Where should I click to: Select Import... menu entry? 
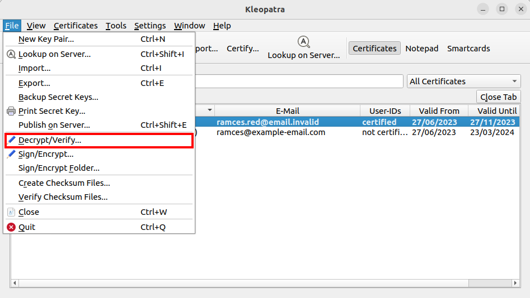point(99,68)
